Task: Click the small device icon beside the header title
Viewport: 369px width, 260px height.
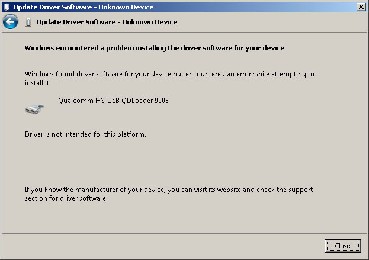Action: point(29,22)
